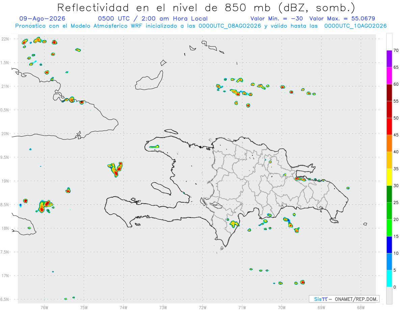Viewport: 405px width, 312px height.
Task: Click the '25' value on the colorbar
Action: pyautogui.click(x=396, y=203)
